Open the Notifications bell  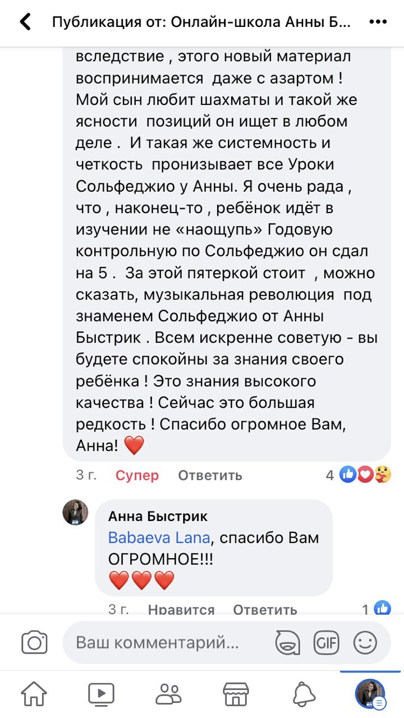[x=303, y=694]
